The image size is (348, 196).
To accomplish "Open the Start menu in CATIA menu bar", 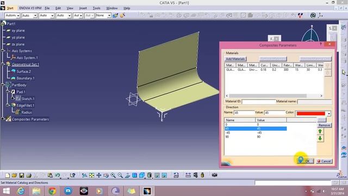I will click(10, 8).
